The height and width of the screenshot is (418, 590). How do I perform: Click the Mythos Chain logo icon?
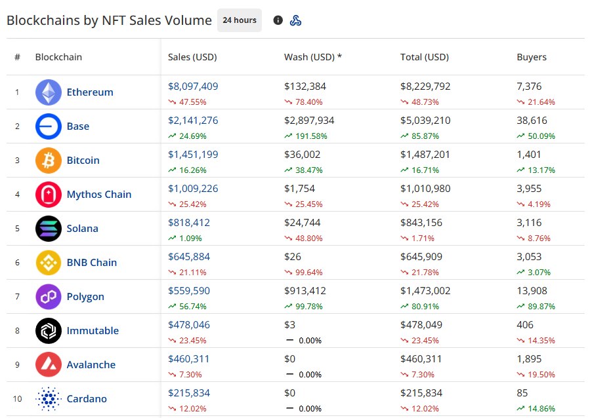click(48, 195)
